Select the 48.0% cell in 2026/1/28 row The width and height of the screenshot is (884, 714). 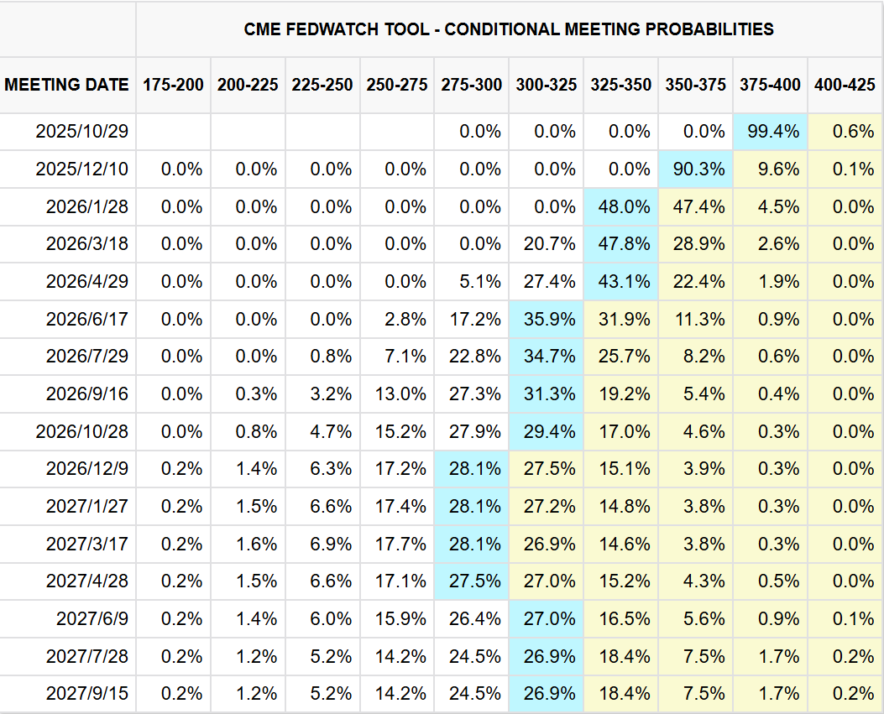(x=620, y=206)
